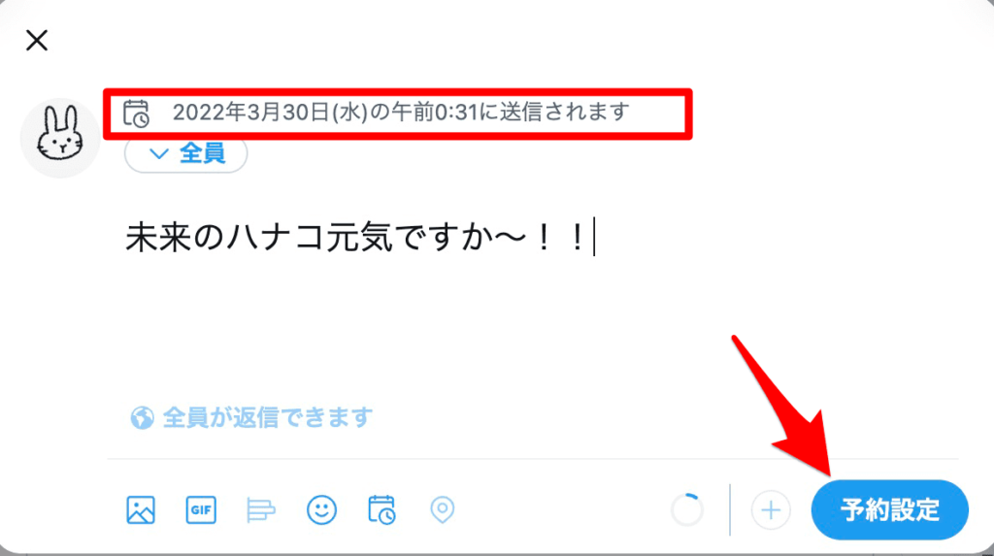
Task: Add a photo with the image icon
Action: coord(140,509)
